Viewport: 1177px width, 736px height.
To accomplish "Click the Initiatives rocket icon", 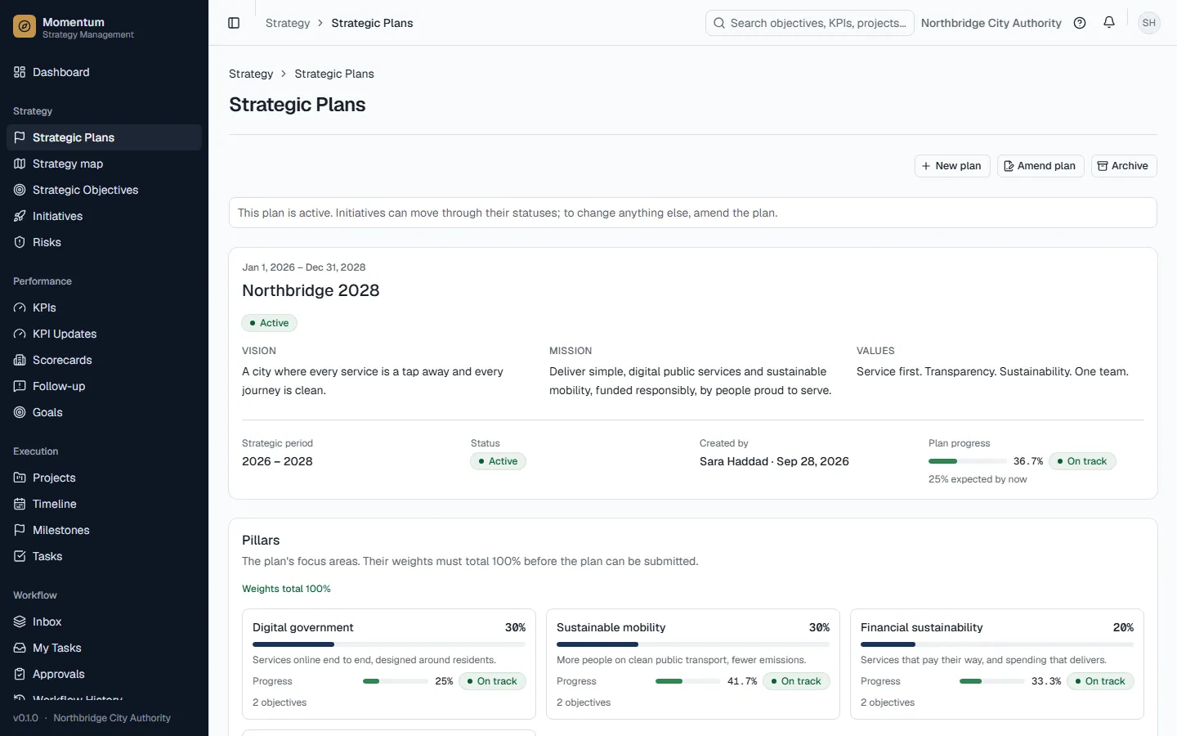I will [20, 216].
